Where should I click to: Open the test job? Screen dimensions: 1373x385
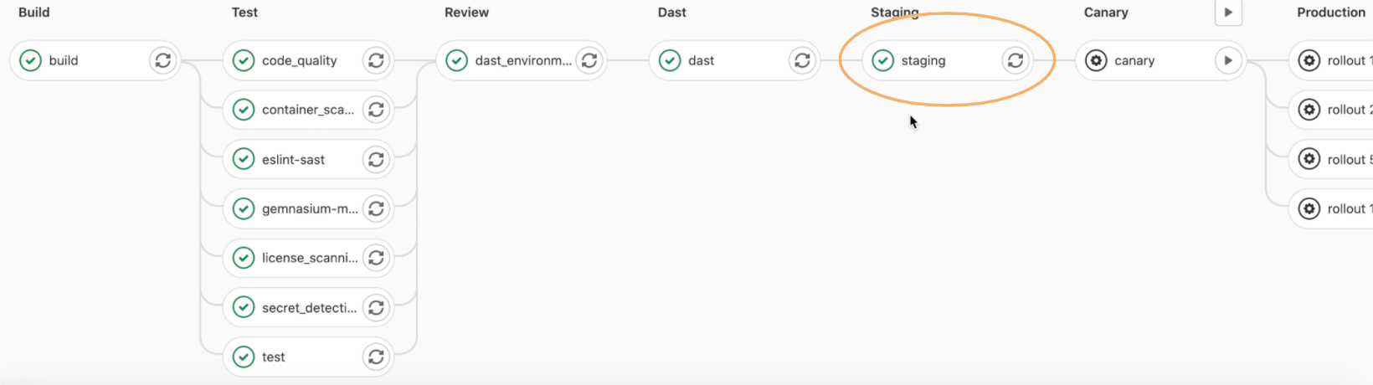point(292,357)
